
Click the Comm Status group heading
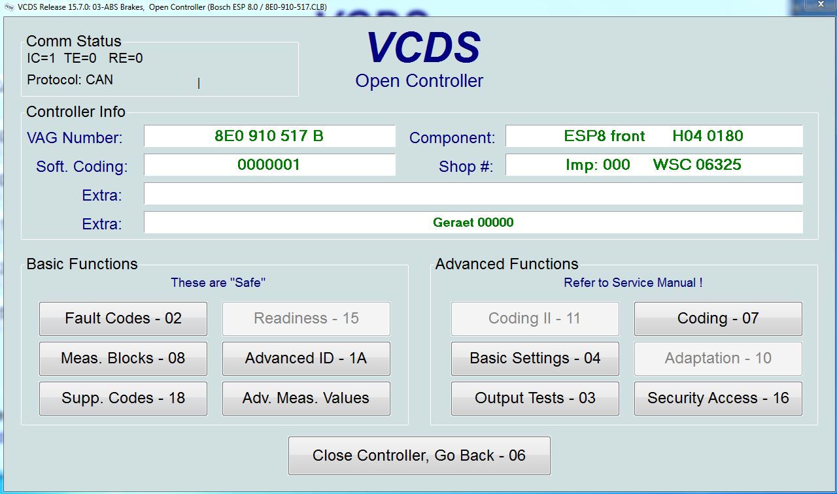(74, 42)
